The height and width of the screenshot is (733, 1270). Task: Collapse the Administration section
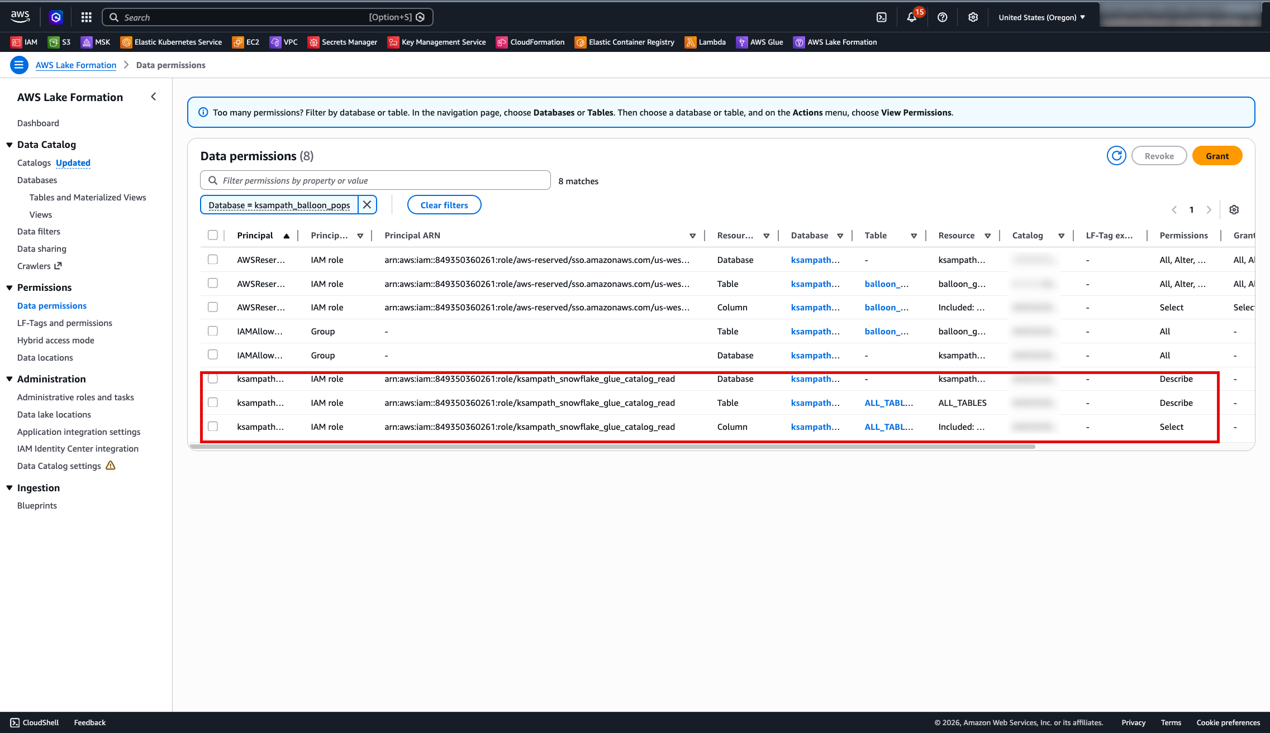[x=9, y=379]
